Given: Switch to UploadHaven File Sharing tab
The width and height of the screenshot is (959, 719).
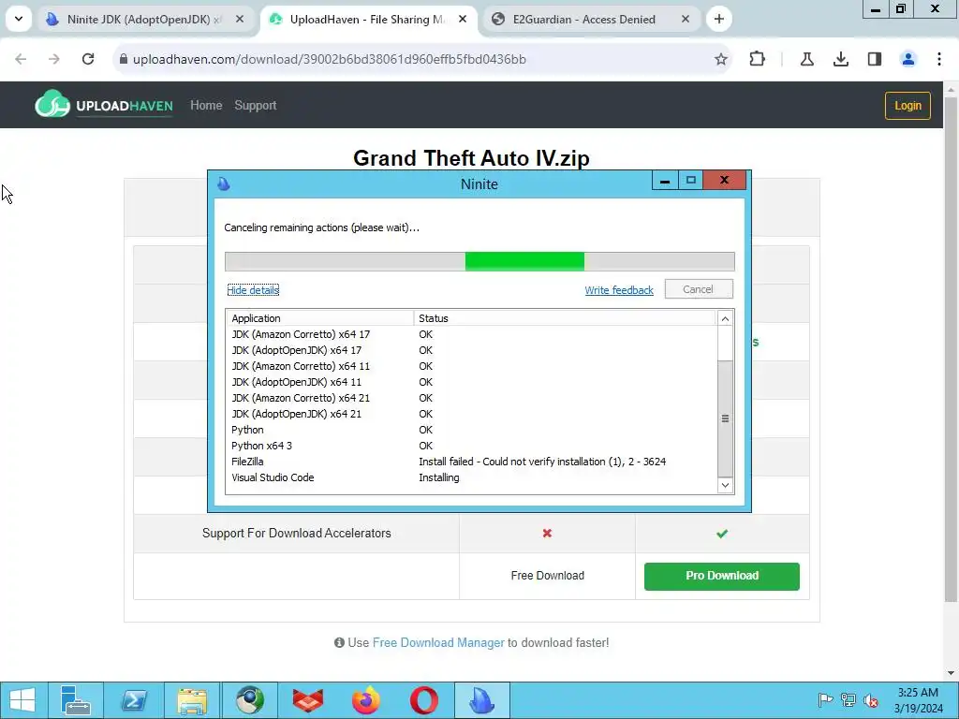Looking at the screenshot, I should pos(365,19).
